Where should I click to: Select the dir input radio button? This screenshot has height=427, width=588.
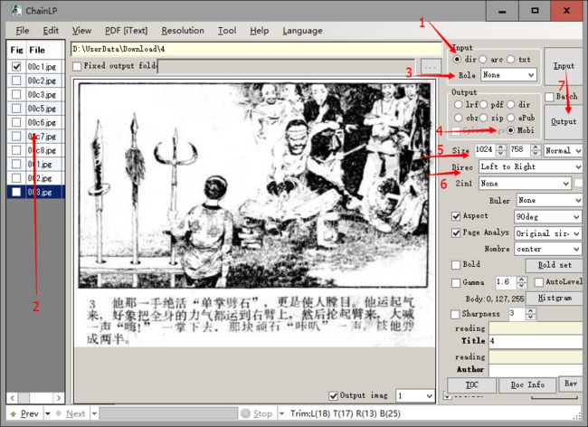[457, 59]
